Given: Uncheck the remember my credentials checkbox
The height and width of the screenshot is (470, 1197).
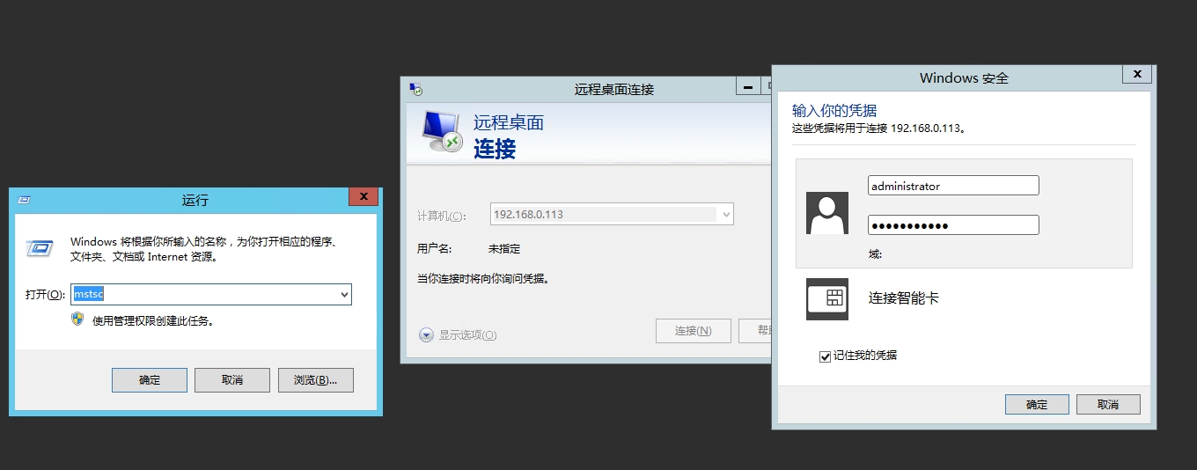Looking at the screenshot, I should tap(825, 356).
